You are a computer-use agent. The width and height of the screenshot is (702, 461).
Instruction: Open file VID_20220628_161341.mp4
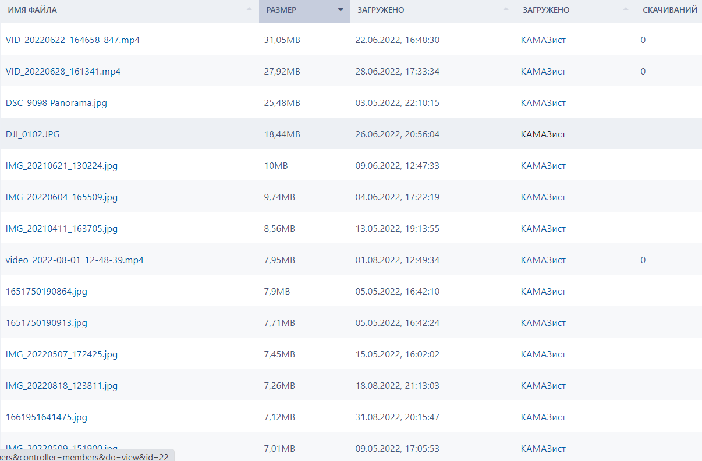63,72
